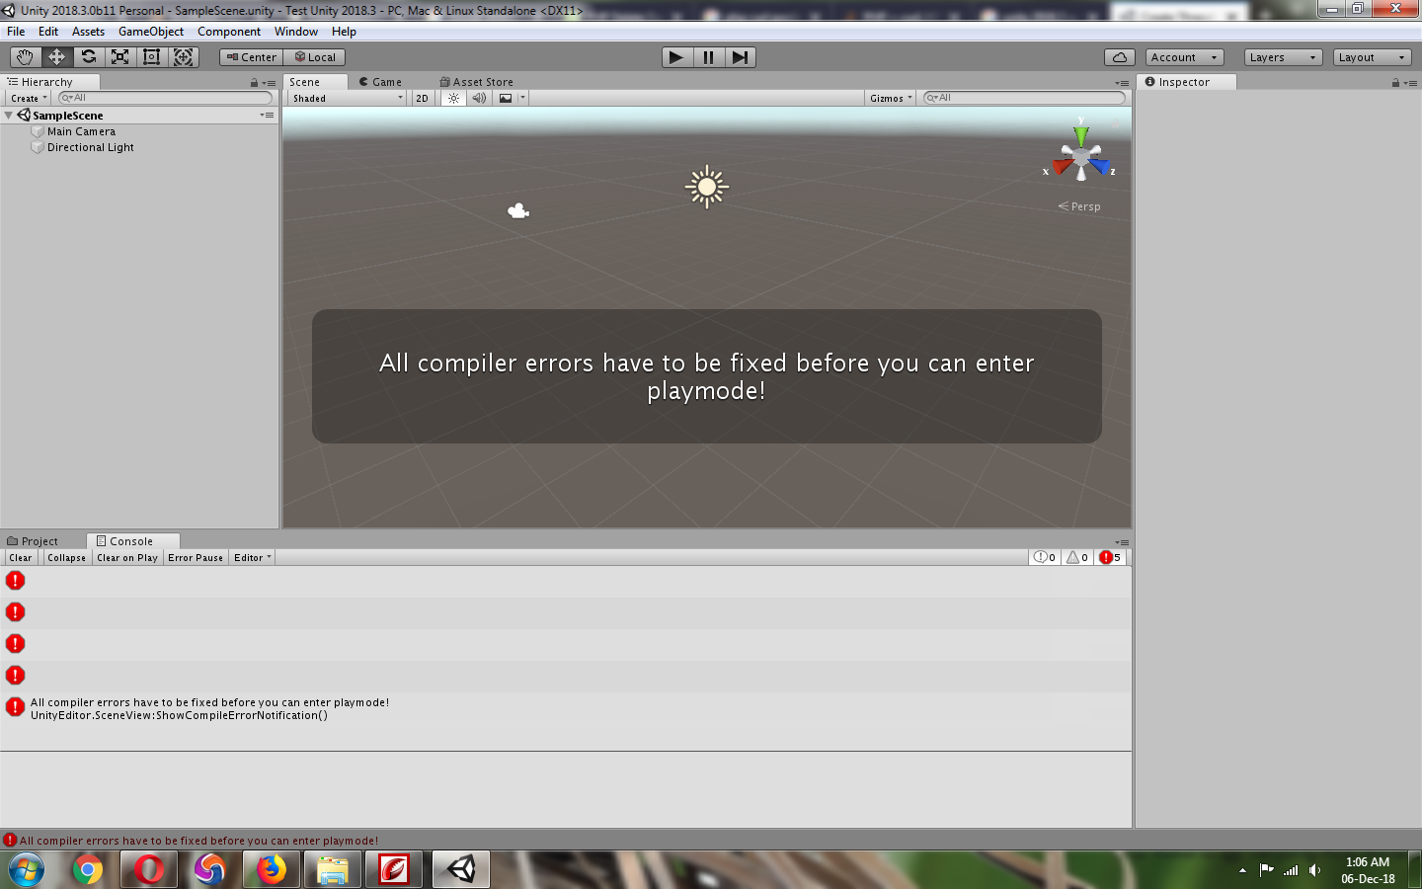
Task: Activate the Unity taskbar icon
Action: [x=460, y=869]
